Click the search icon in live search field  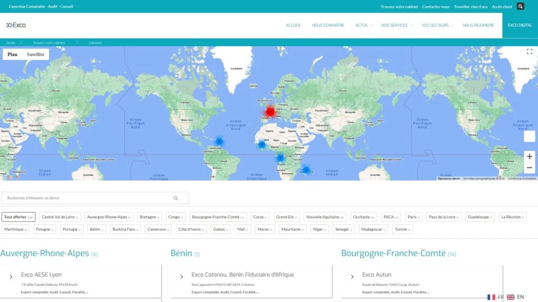[x=175, y=198]
